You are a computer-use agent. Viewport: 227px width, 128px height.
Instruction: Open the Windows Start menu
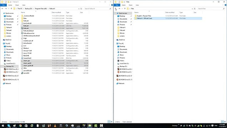click(x=3, y=126)
